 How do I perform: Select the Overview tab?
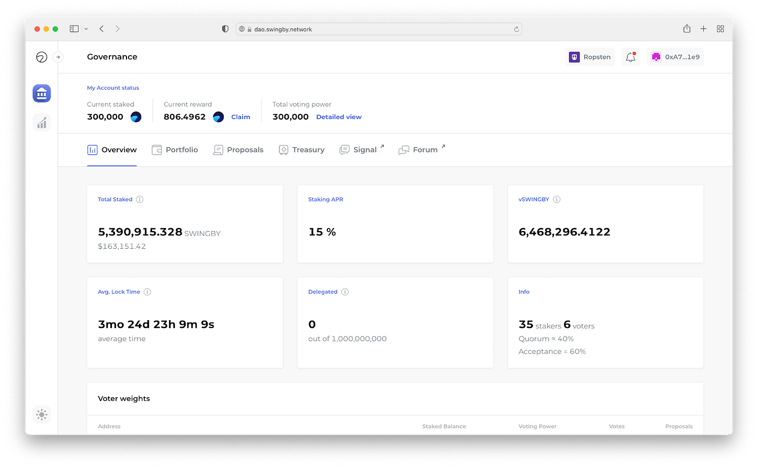pos(112,150)
